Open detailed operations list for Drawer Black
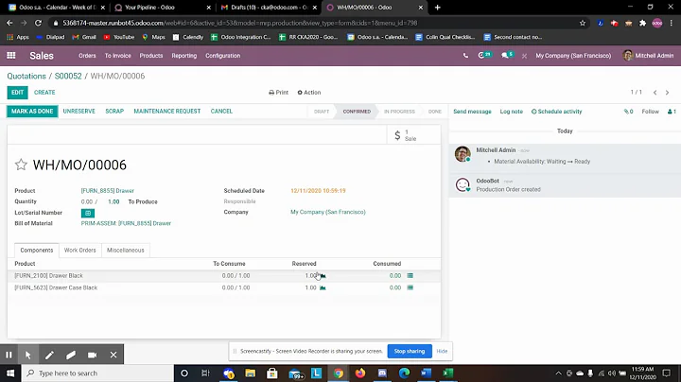Viewport: 681px width, 382px height. pos(410,276)
